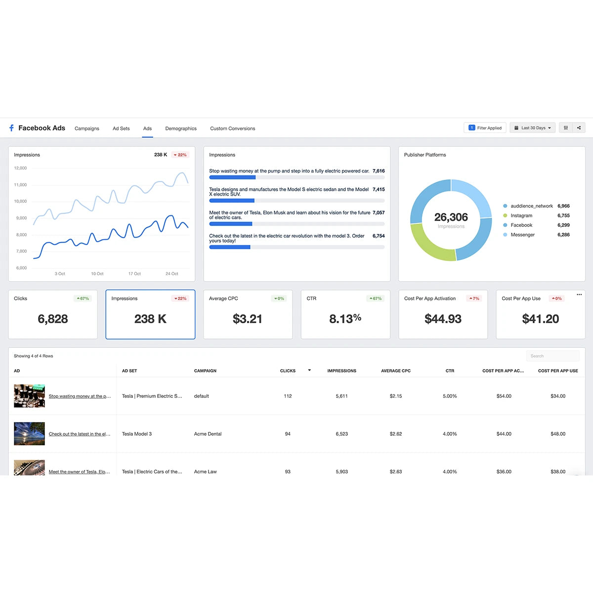This screenshot has height=593, width=593.
Task: Click the Messenger legend dot
Action: click(505, 235)
